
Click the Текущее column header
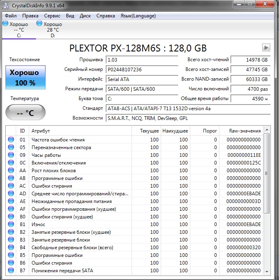click(x=146, y=131)
